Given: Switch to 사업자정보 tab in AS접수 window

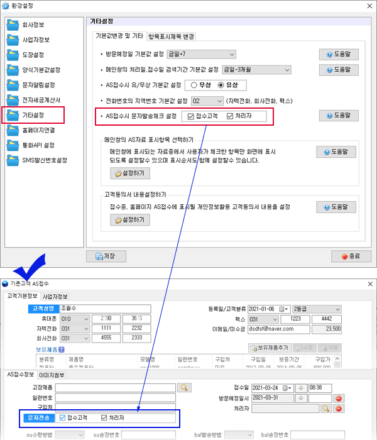Looking at the screenshot, I should (x=55, y=297).
